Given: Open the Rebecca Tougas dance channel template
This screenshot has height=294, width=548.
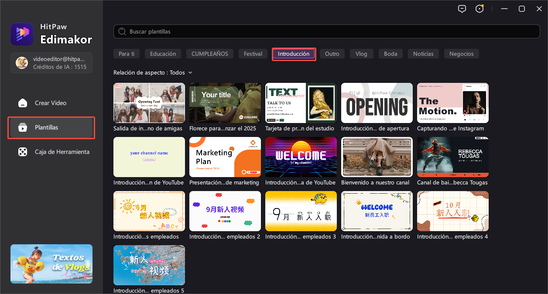Looking at the screenshot, I should tap(452, 157).
